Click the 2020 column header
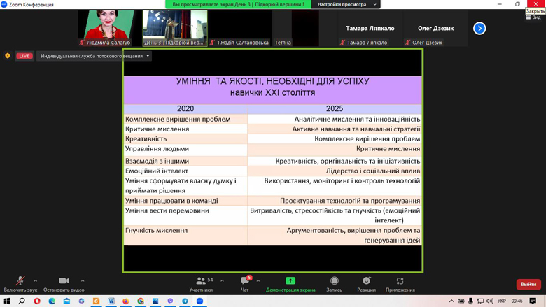 click(x=185, y=109)
